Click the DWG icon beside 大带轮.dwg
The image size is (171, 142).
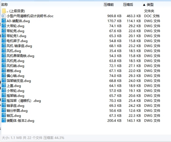pos(4,26)
